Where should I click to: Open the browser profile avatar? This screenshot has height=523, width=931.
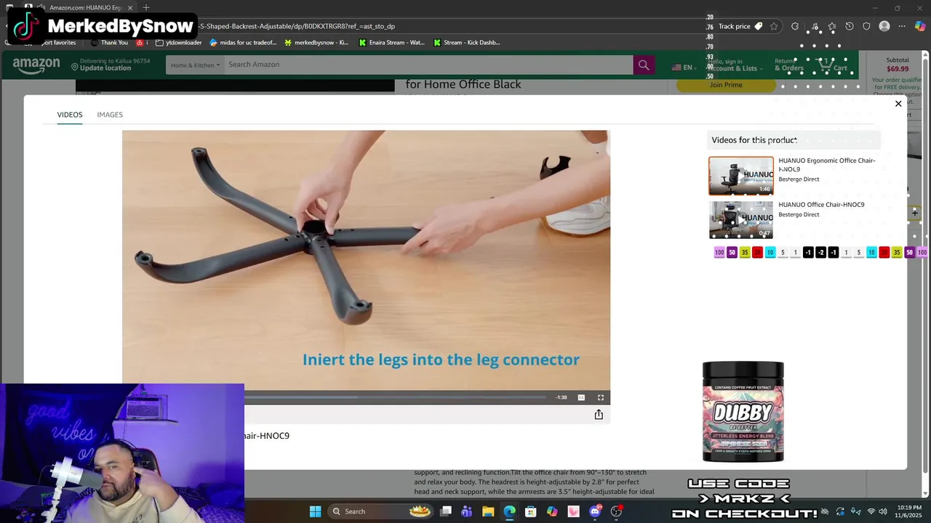pyautogui.click(x=884, y=26)
